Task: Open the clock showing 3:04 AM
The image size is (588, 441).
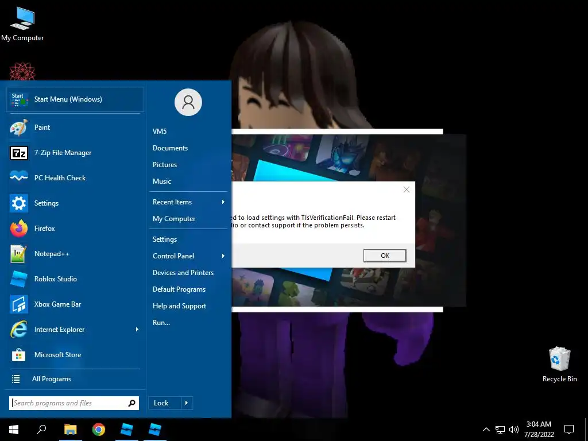Action: tap(539, 430)
